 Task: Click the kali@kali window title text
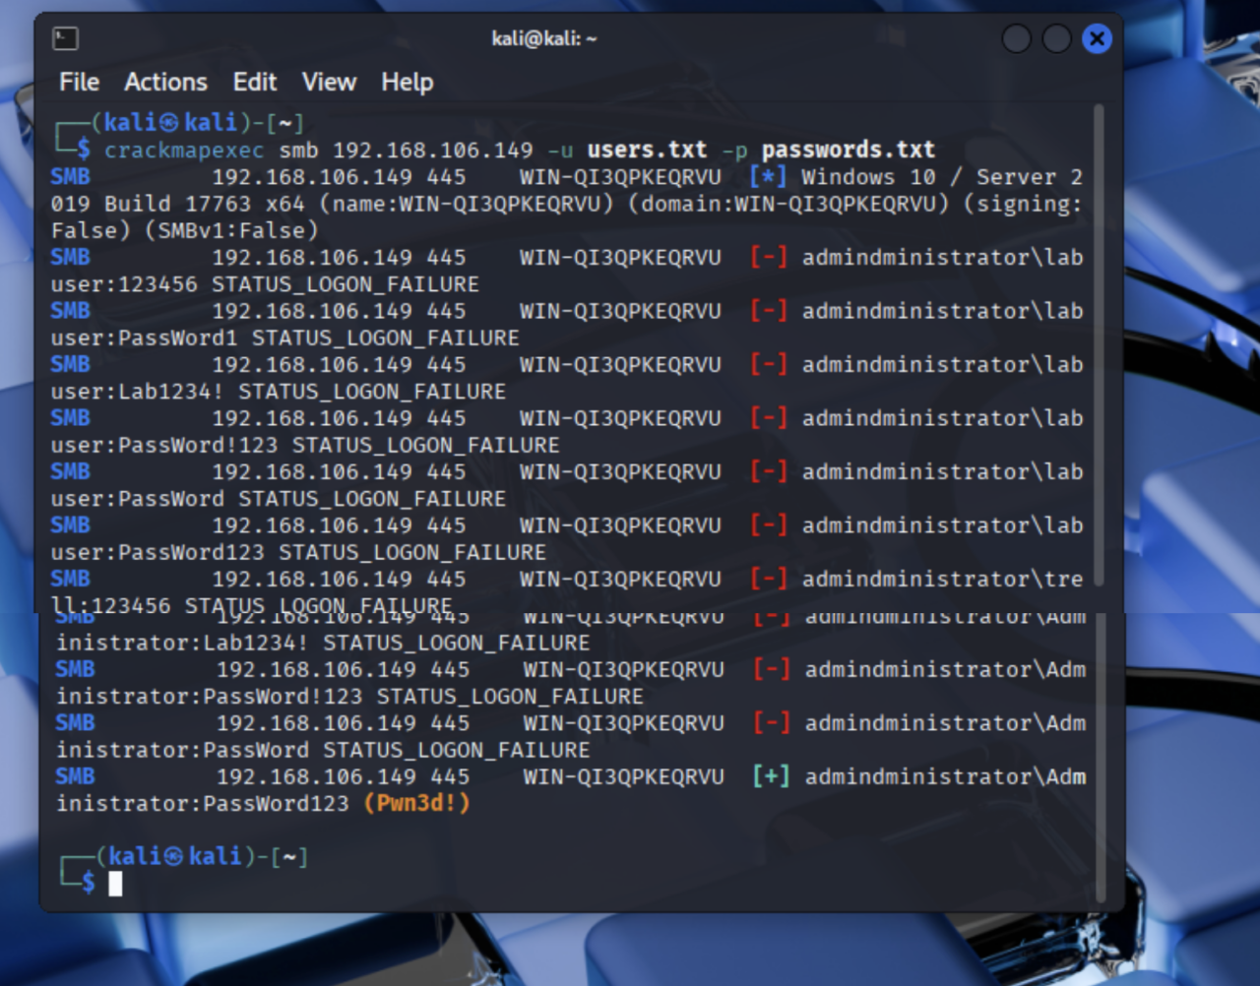coord(544,38)
